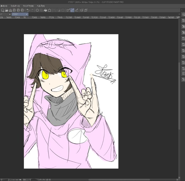
Task: Click the Invert selected area icon
Action: pyautogui.click(x=59, y=10)
